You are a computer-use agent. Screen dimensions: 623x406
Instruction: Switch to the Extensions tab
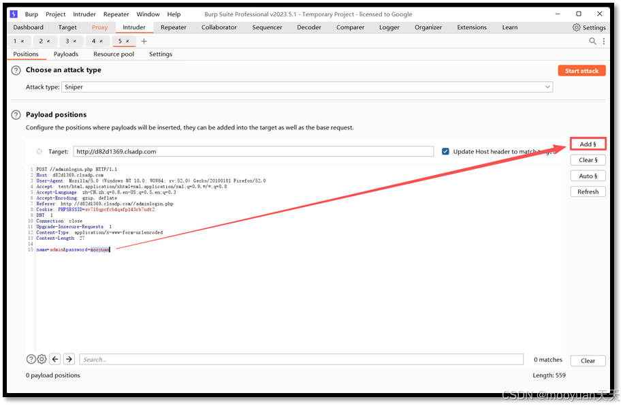pyautogui.click(x=472, y=27)
